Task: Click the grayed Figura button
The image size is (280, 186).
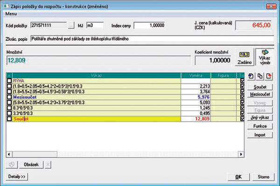Action: pyautogui.click(x=260, y=110)
